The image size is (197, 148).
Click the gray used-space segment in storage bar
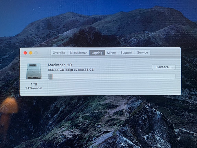tap(50, 77)
